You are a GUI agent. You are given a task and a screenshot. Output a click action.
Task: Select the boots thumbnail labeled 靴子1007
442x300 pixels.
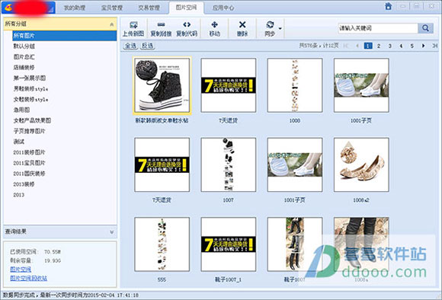[295, 244]
